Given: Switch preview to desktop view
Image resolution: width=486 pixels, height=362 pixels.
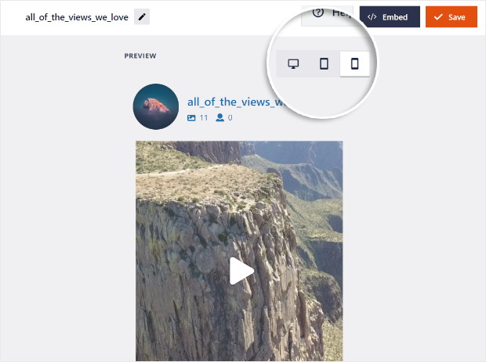Looking at the screenshot, I should [x=293, y=63].
